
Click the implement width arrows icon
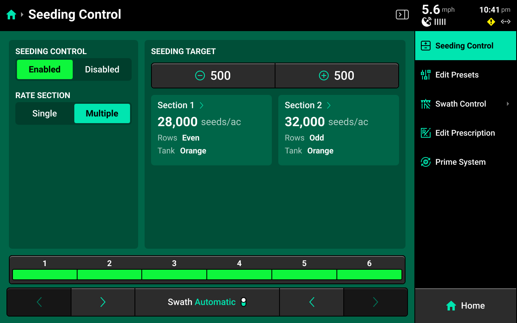point(506,22)
